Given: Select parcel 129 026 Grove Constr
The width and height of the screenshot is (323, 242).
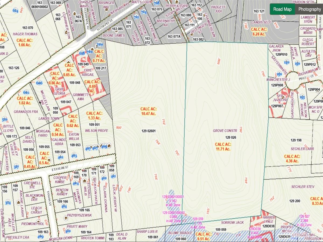Looking at the screenshot, I should (231, 137).
